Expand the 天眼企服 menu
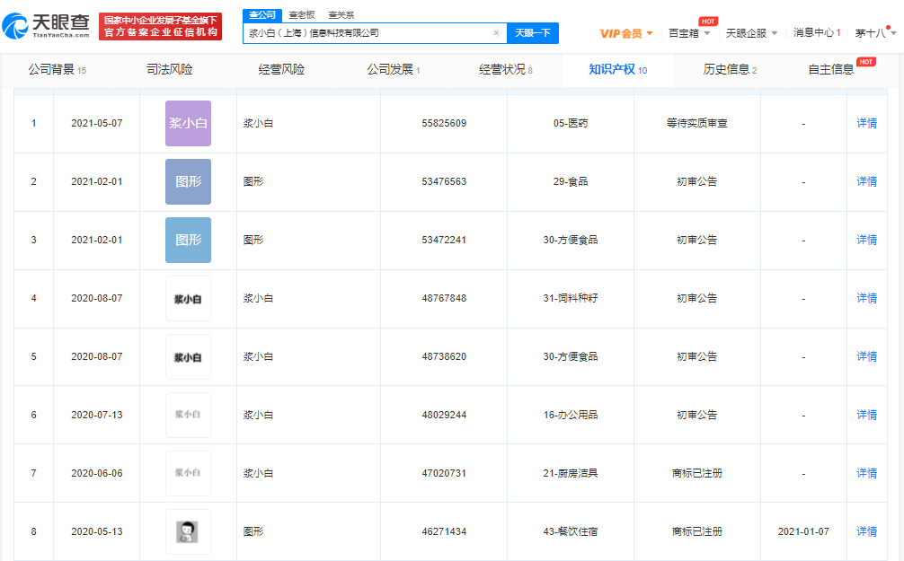904x561 pixels. coord(751,33)
